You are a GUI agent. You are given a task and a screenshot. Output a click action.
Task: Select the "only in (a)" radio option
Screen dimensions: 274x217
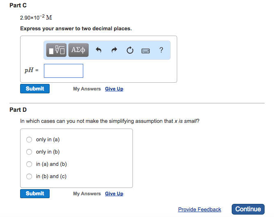tap(29, 140)
